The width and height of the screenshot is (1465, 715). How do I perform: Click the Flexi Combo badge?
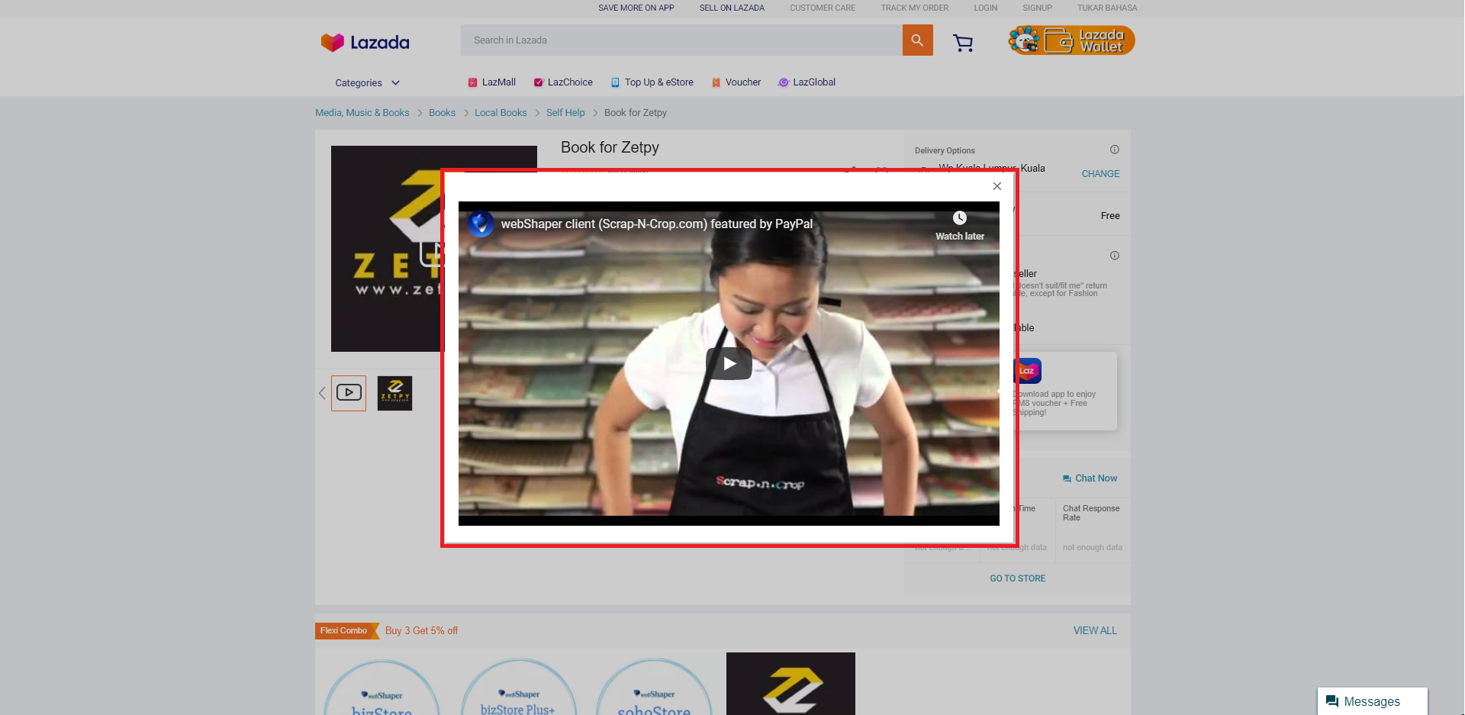tap(346, 631)
